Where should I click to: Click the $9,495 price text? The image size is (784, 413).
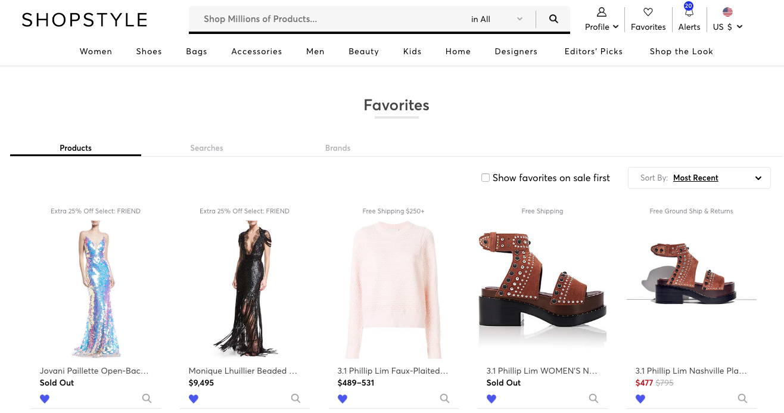201,383
